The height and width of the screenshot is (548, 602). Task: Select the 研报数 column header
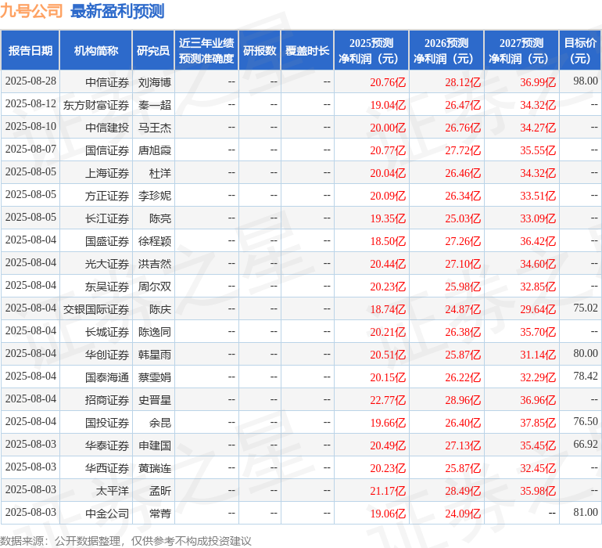260,50
